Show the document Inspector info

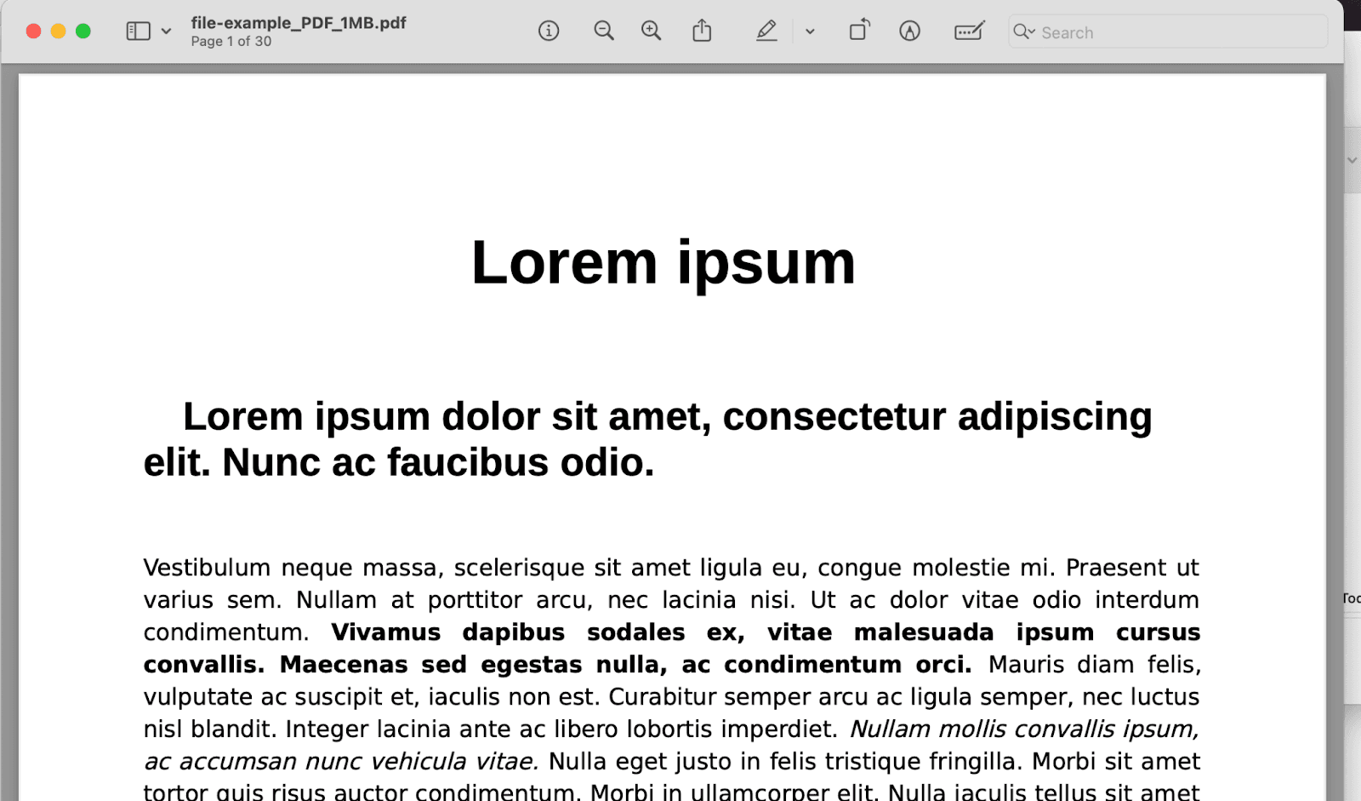tap(549, 31)
